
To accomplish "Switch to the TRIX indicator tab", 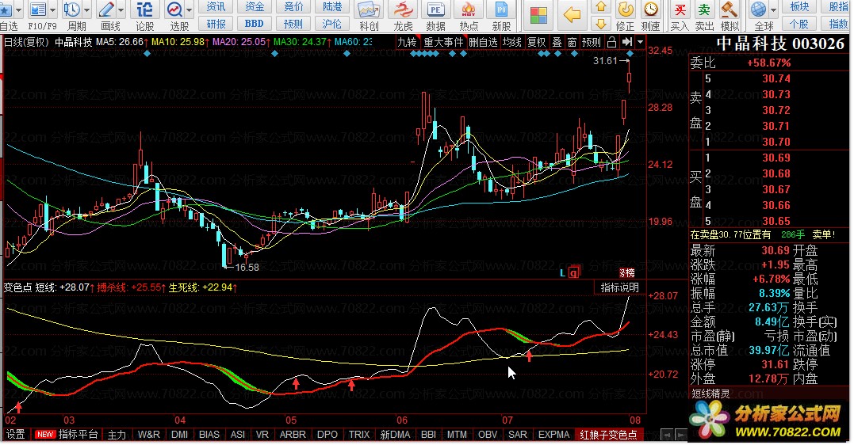I will coord(359,435).
